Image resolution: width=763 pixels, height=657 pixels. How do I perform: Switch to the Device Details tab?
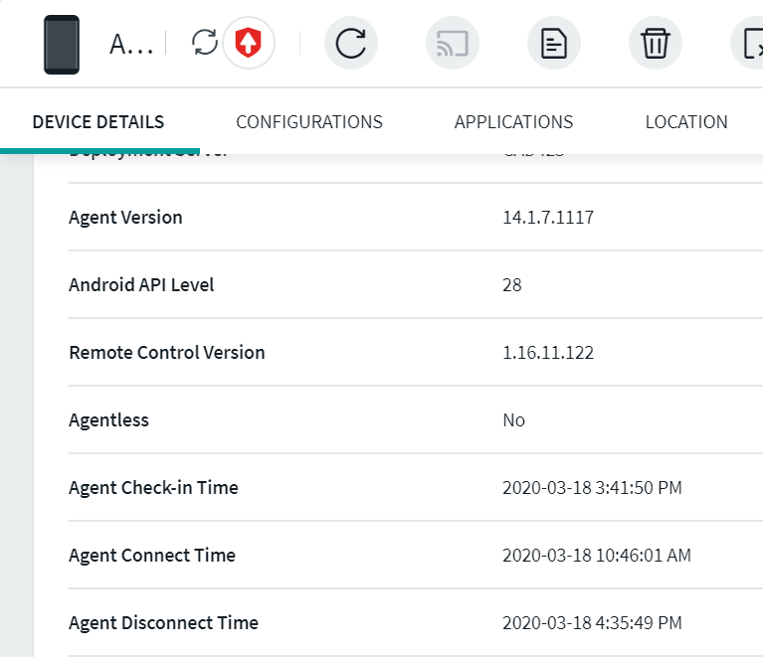[x=98, y=122]
